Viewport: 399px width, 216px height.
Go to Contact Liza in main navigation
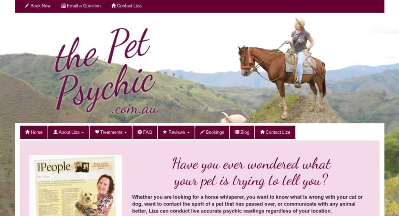(275, 132)
